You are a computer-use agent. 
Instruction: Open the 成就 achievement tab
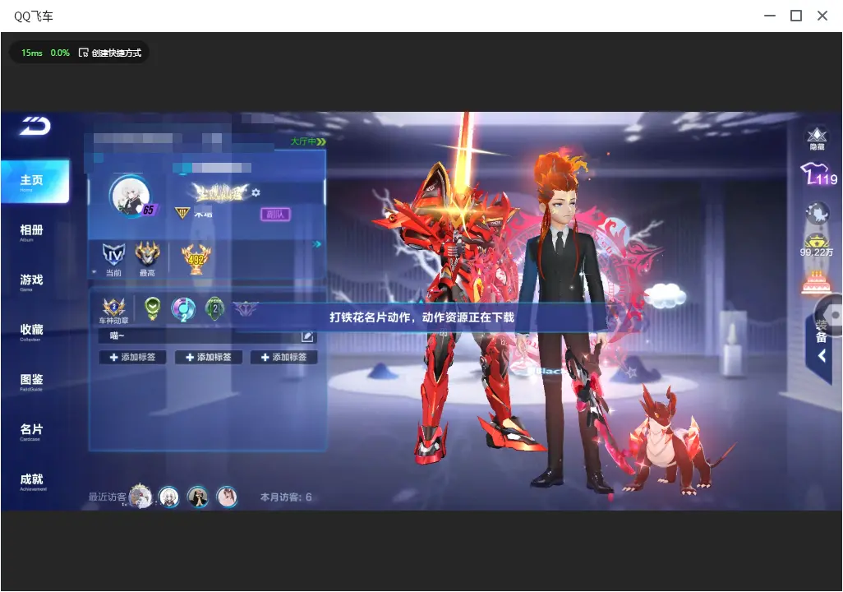[x=32, y=481]
